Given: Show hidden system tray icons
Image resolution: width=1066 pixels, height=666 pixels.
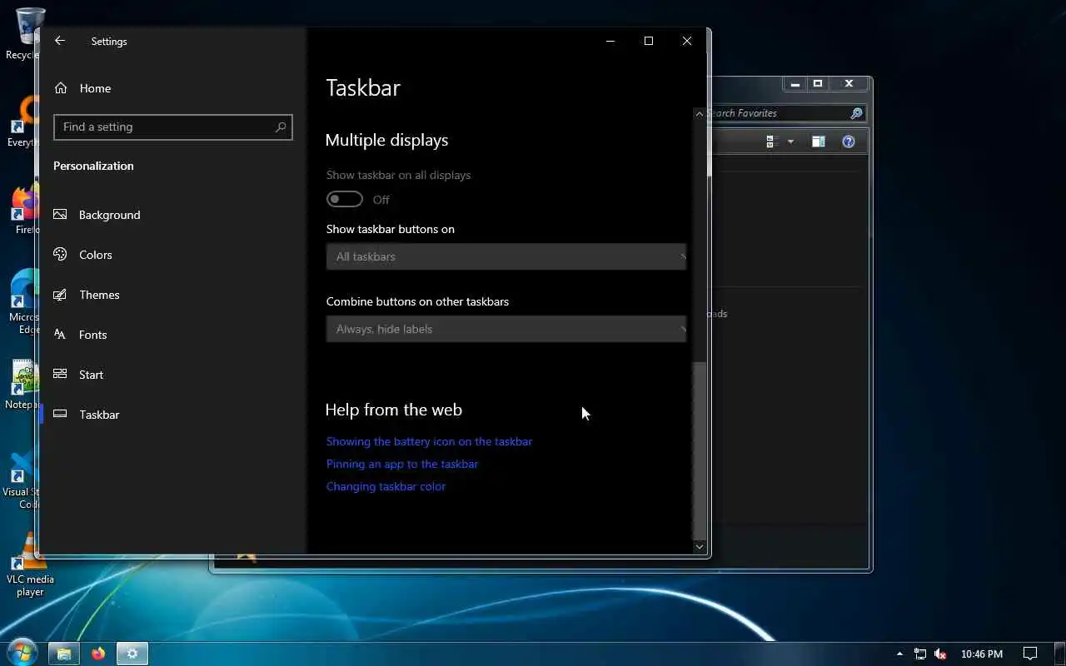Looking at the screenshot, I should point(899,654).
